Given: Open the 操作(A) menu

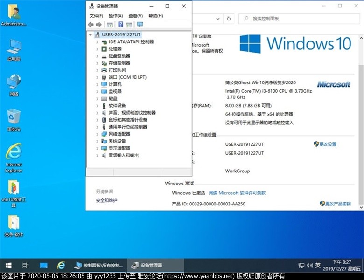Looking at the screenshot, I should click(x=116, y=16).
